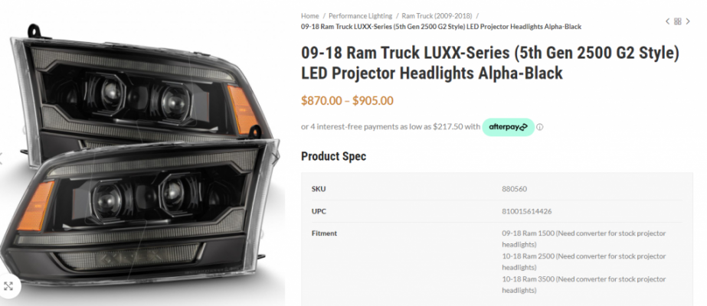
Task: Open the Home breadcrumb link
Action: pos(309,16)
